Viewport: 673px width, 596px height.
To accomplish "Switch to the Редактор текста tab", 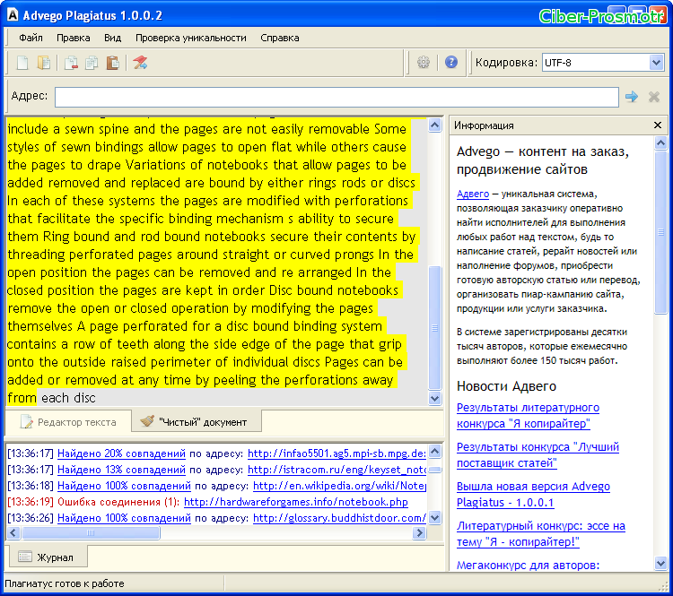I will 68,422.
